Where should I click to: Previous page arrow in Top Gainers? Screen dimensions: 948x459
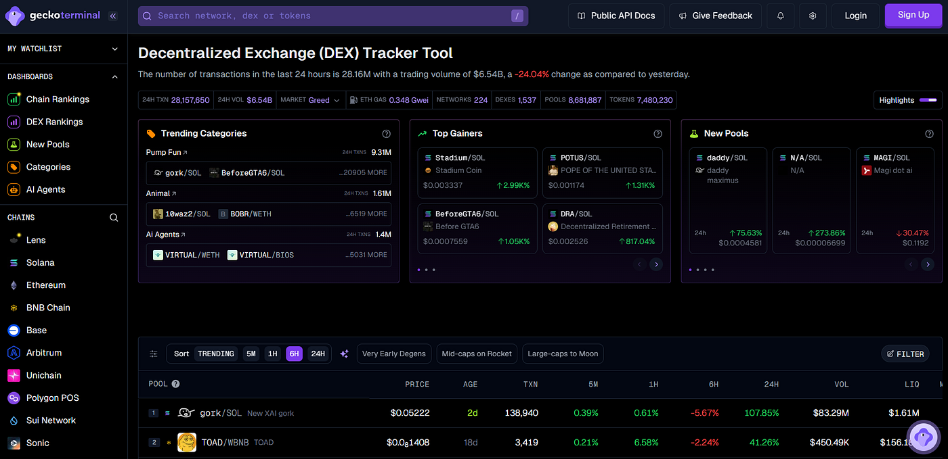pyautogui.click(x=639, y=264)
